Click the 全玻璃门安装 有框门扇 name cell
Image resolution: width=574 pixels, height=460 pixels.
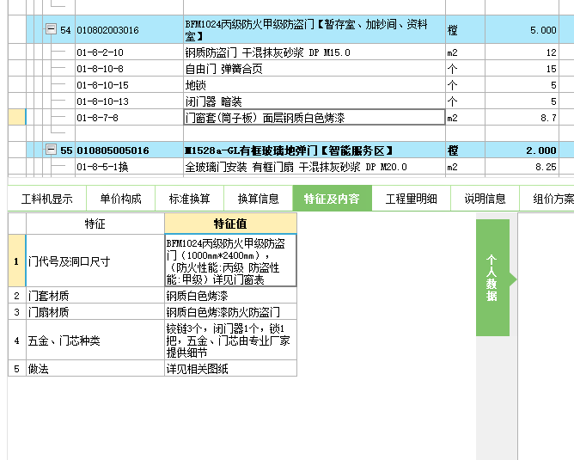314,167
